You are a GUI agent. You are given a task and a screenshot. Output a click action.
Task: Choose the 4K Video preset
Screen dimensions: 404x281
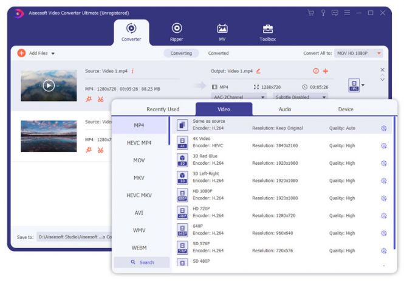(x=282, y=142)
